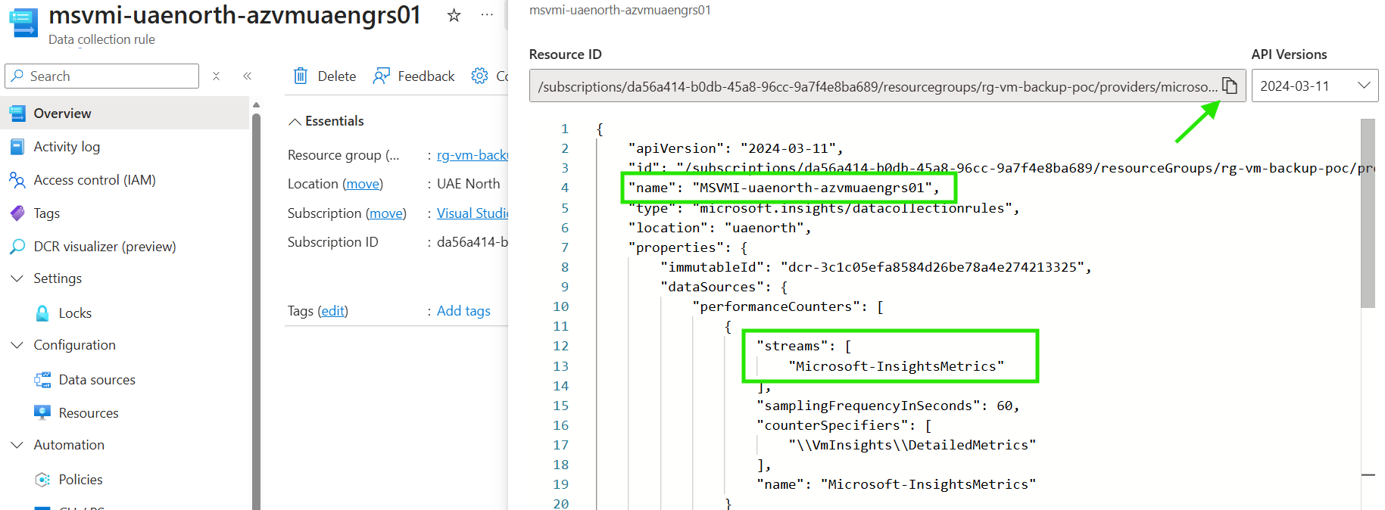Click the Delete trash icon
This screenshot has height=510, width=1385.
(x=301, y=76)
